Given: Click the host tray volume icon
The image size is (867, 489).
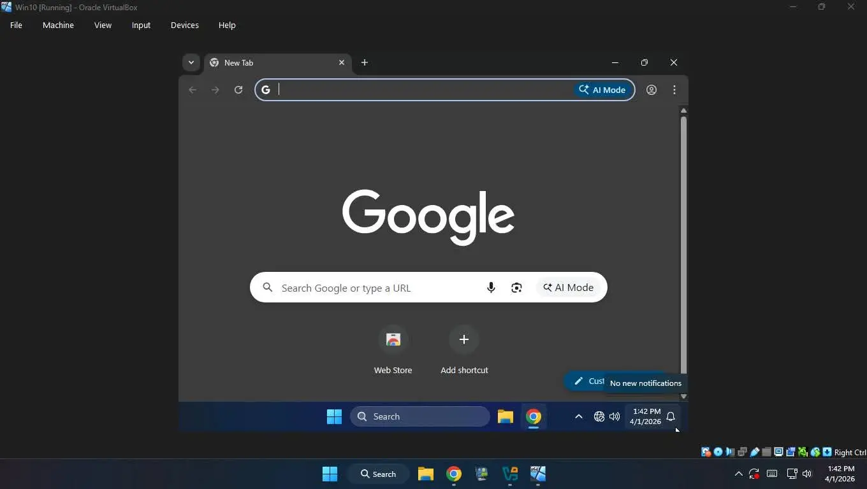Looking at the screenshot, I should tap(807, 474).
